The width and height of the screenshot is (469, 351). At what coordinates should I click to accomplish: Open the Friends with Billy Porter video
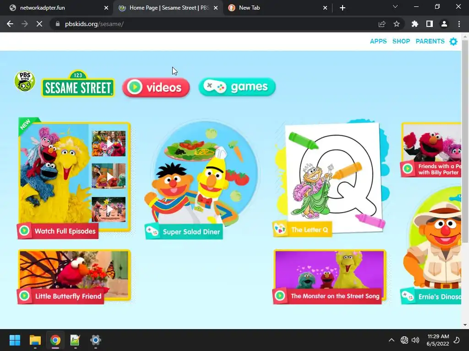[x=431, y=150]
